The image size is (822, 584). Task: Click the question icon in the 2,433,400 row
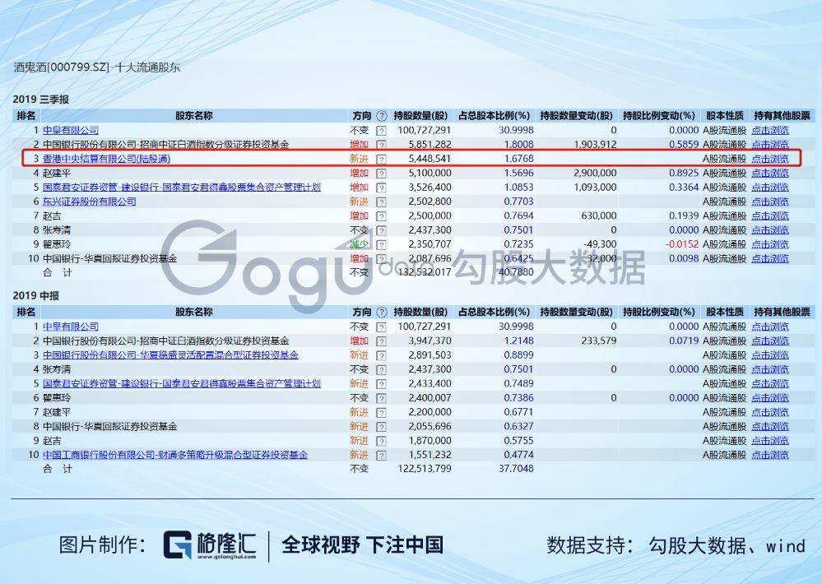[381, 384]
